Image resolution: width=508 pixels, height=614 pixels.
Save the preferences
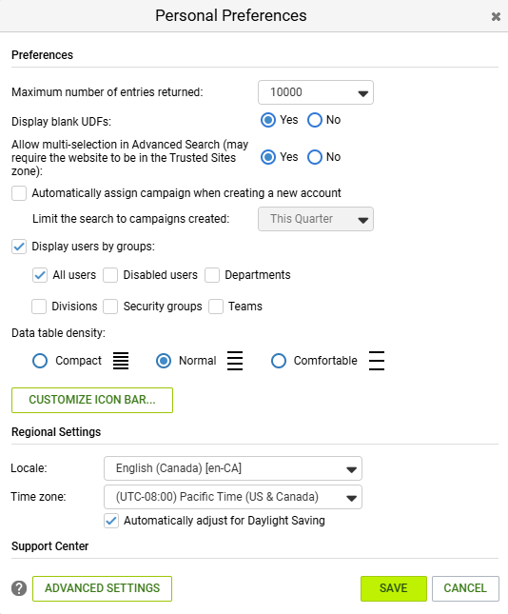click(394, 588)
